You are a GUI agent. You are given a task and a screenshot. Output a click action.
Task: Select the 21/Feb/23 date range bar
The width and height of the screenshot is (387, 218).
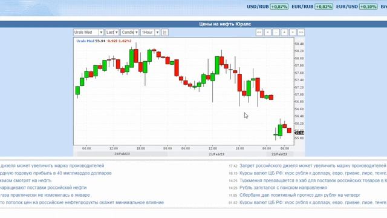click(216, 154)
